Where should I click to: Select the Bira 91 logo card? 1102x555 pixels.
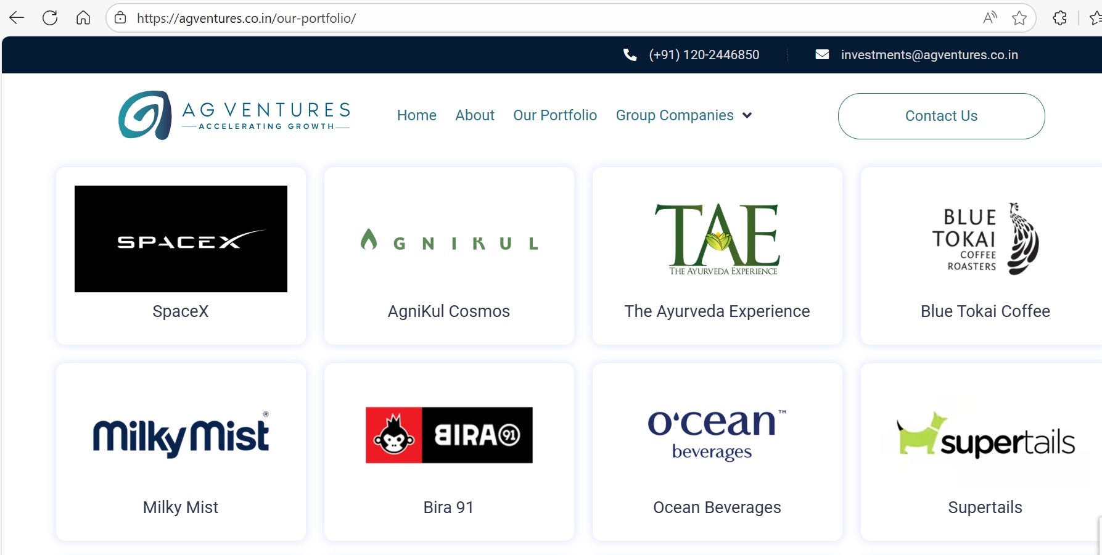[449, 435]
